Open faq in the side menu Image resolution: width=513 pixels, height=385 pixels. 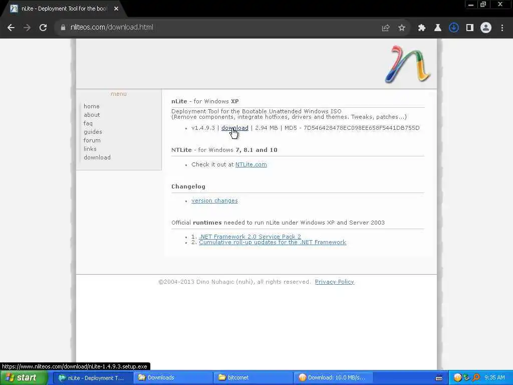pos(88,123)
